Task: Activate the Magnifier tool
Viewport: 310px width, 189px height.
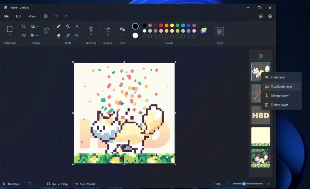Action: coord(77,35)
